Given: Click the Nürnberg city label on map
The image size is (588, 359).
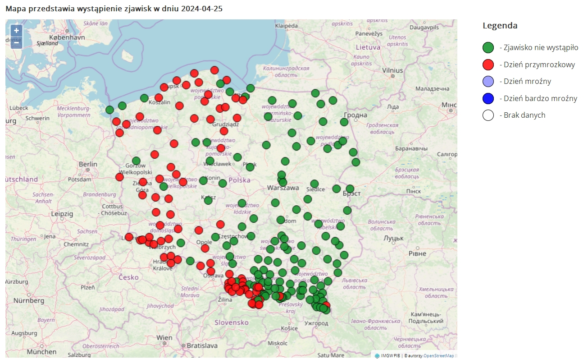Looking at the screenshot, I should point(29,300).
